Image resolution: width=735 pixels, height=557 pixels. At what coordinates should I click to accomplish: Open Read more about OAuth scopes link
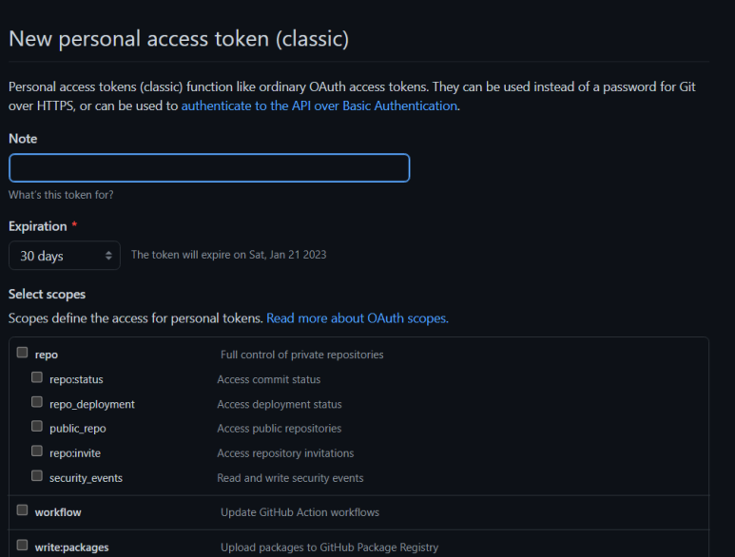click(x=358, y=318)
